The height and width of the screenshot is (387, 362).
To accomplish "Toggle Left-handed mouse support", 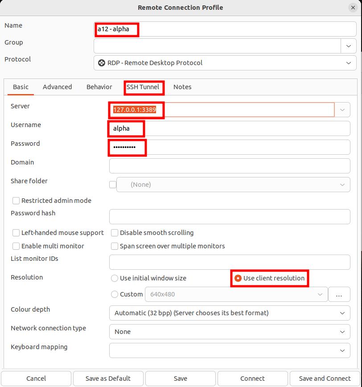I will (16, 233).
